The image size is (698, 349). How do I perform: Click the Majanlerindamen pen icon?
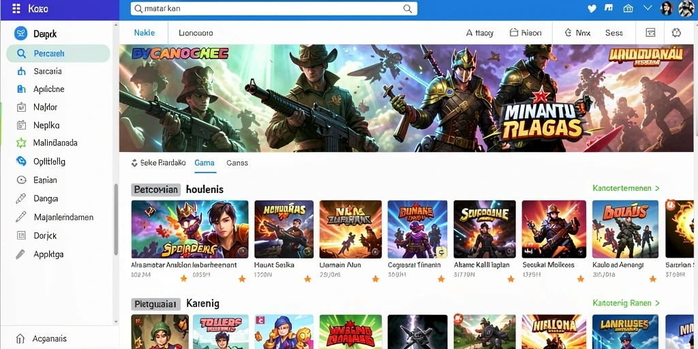tap(21, 217)
